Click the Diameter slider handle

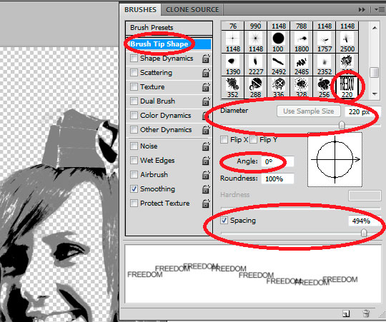[x=342, y=125]
